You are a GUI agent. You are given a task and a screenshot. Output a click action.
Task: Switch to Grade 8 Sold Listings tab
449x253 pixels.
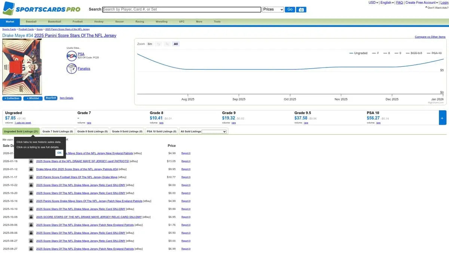tap(92, 132)
